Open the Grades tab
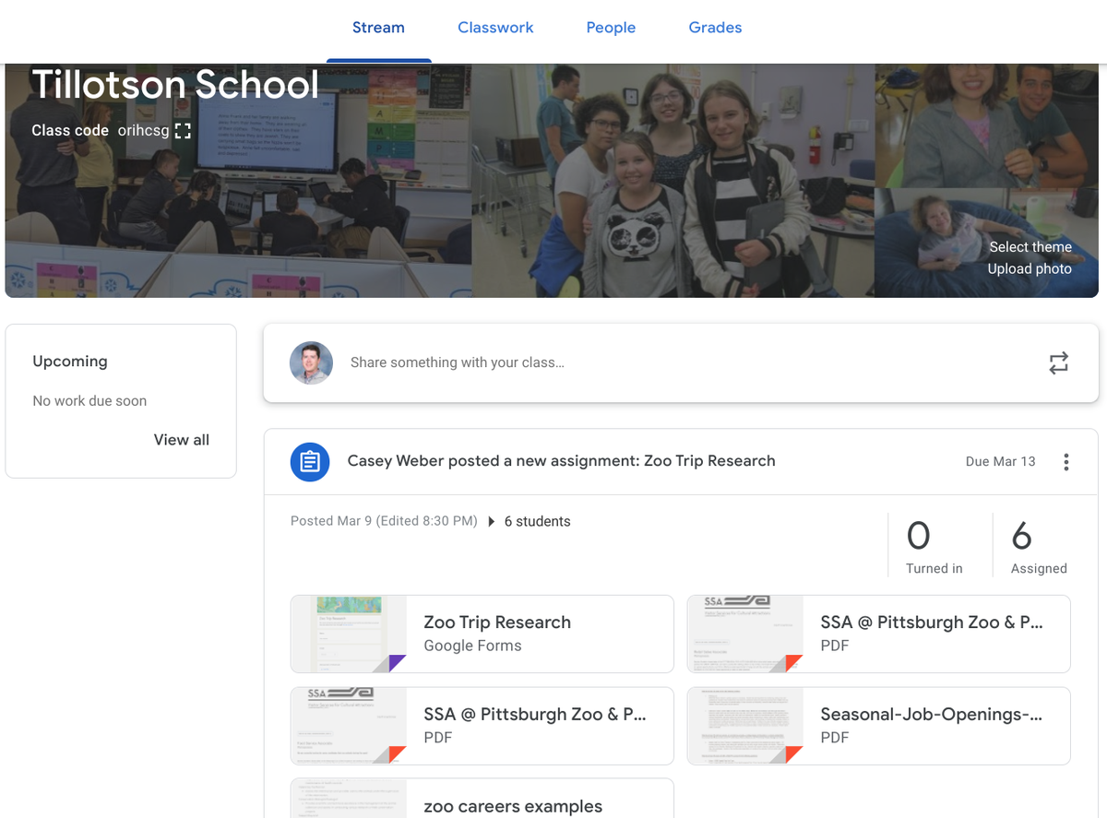 [715, 28]
